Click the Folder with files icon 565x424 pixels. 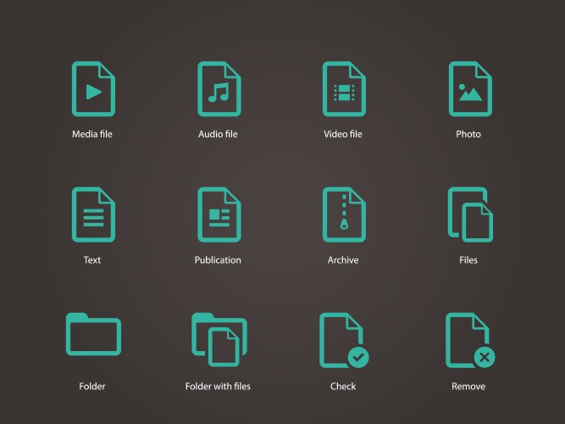coord(219,339)
